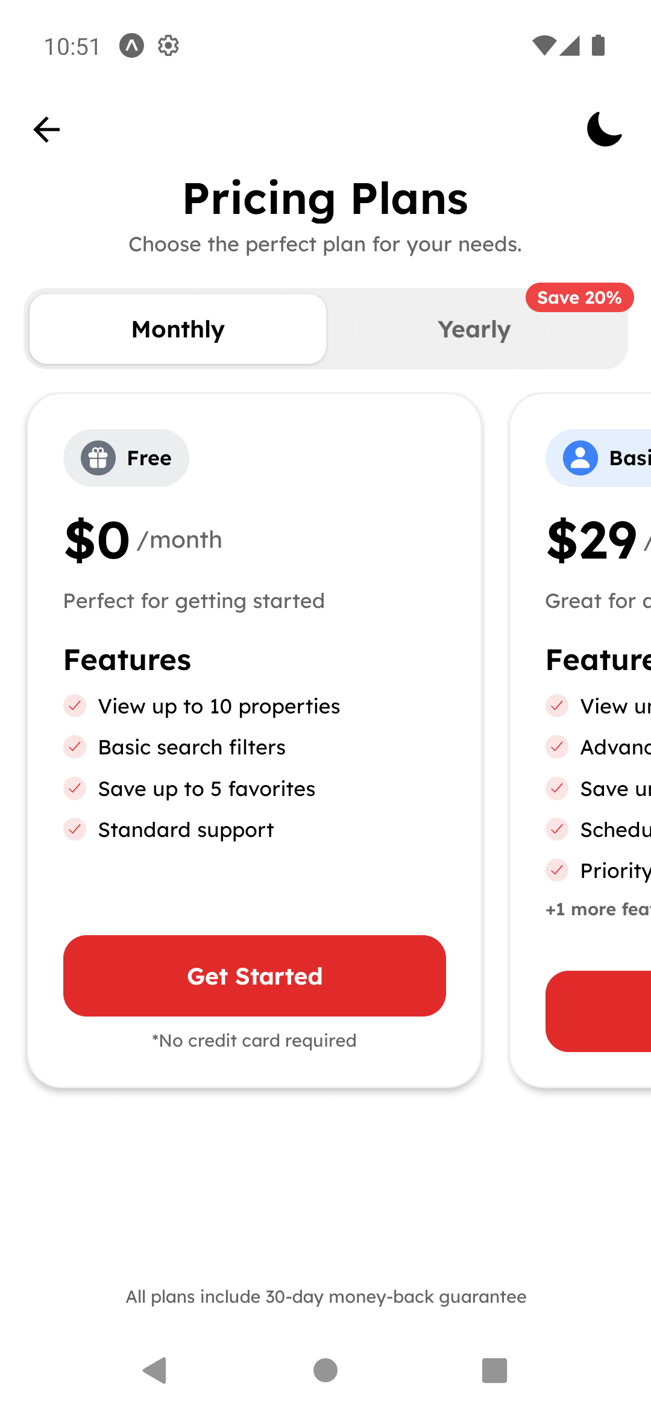Screen dimensions: 651x1410
Task: Tap the checkmark beside 'View up to 10 properties'
Action: pos(75,706)
